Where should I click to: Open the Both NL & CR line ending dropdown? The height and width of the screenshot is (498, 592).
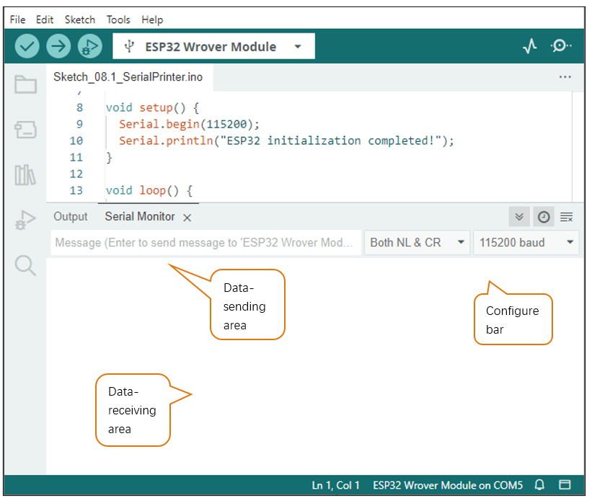coord(417,243)
